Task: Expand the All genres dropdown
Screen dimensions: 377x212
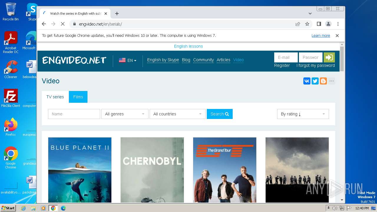Action: pos(125,114)
